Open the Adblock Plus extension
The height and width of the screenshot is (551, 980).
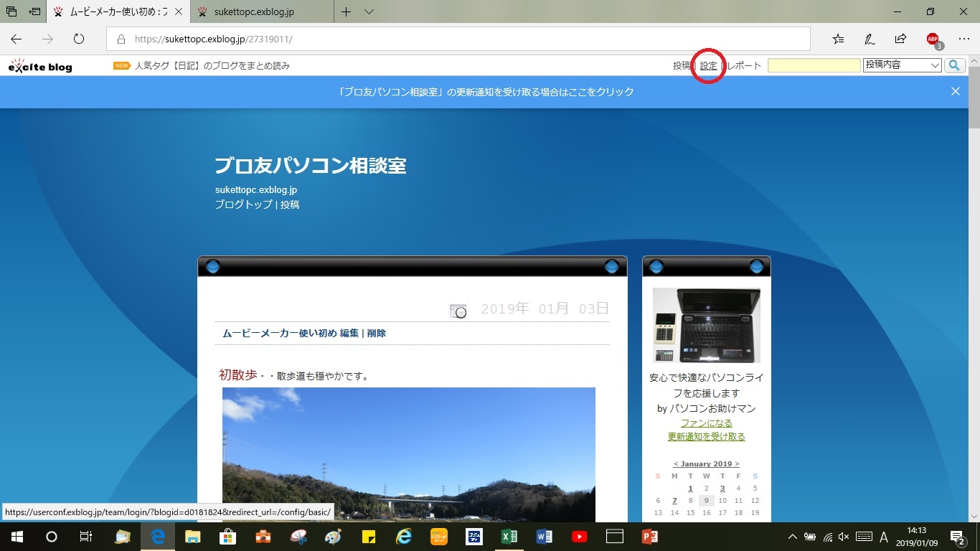[x=933, y=40]
